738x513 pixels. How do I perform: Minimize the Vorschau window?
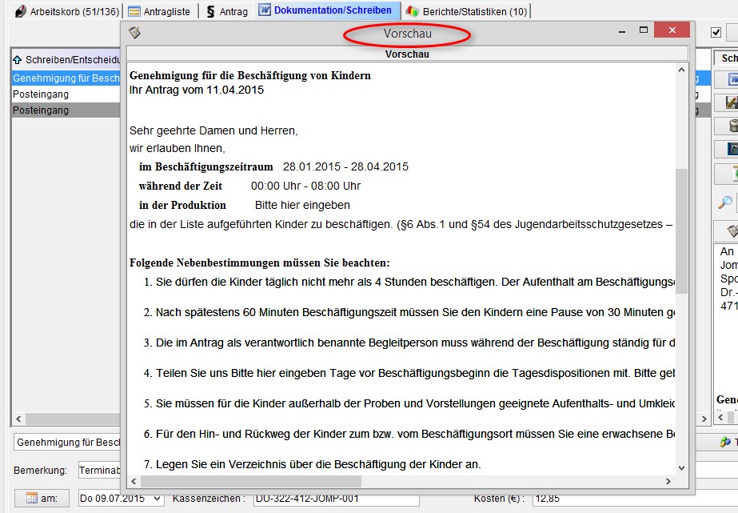pyautogui.click(x=622, y=31)
